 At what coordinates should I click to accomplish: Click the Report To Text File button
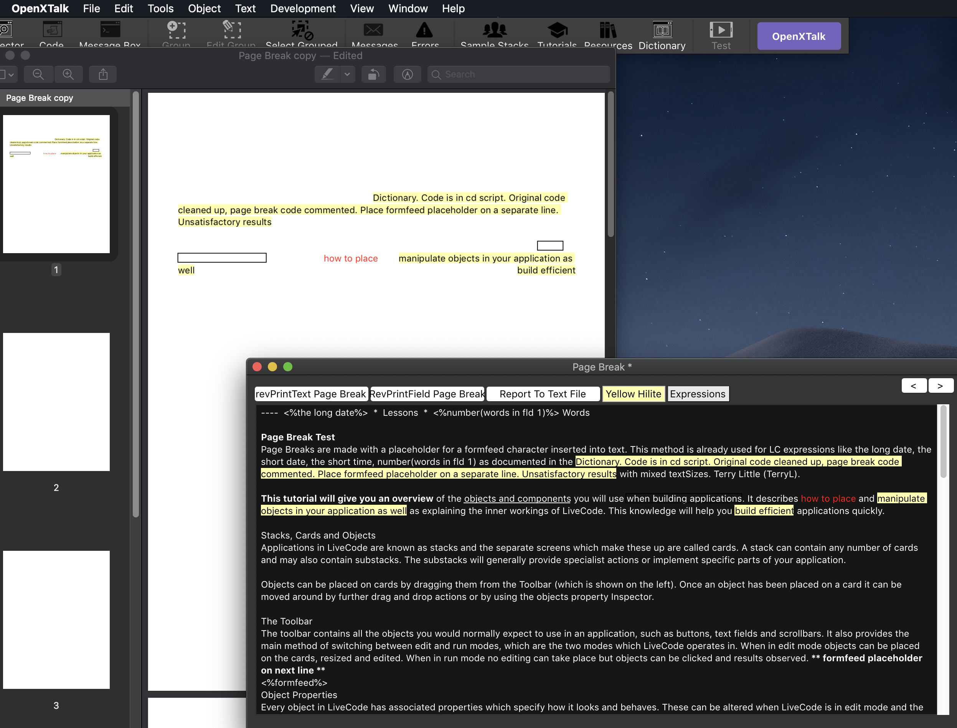click(543, 394)
